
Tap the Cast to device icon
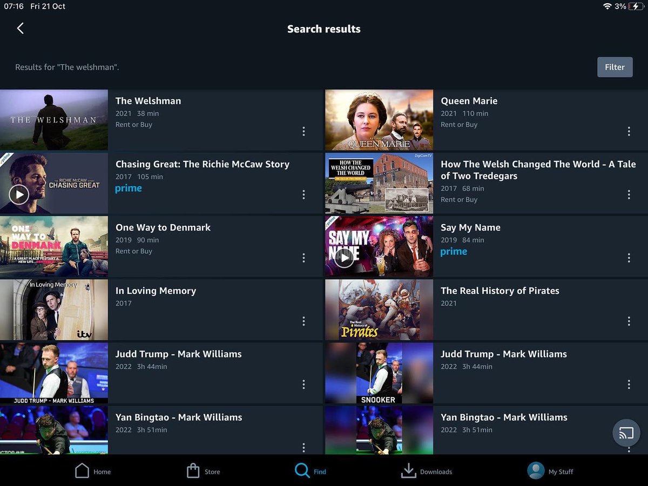point(626,433)
